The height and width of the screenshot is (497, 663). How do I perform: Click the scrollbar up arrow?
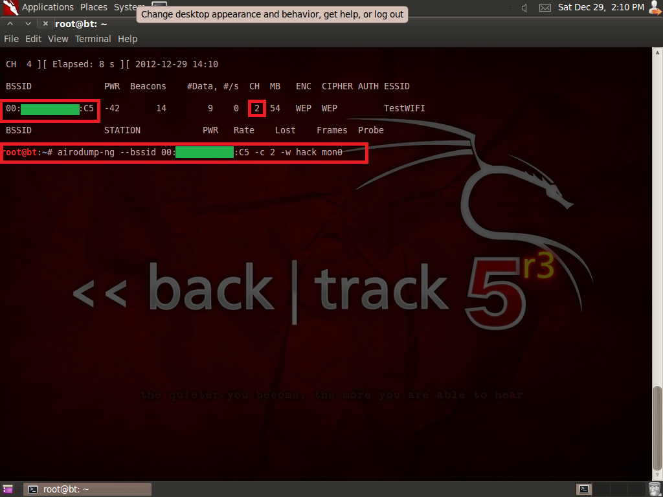click(x=657, y=52)
